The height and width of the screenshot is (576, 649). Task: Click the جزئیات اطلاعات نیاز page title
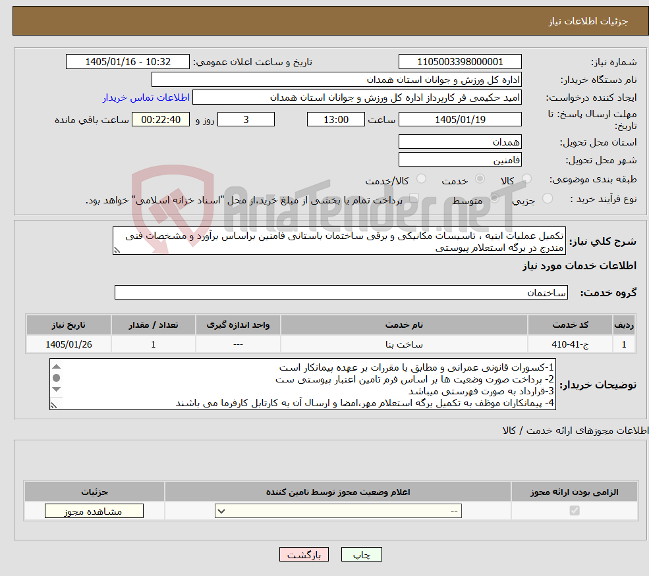coord(588,21)
